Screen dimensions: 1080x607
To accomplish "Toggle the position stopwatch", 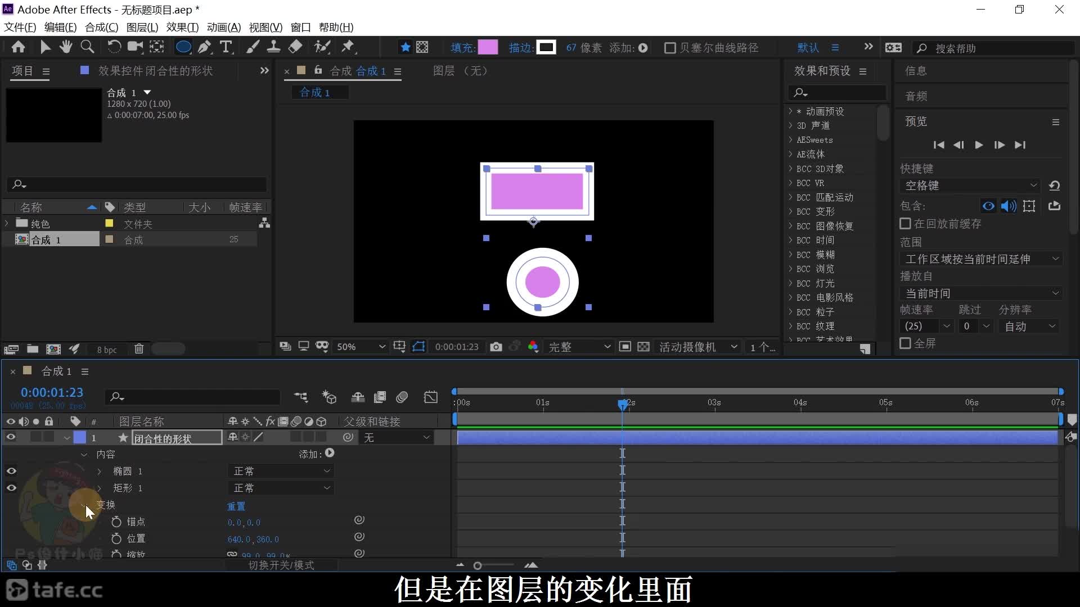I will click(x=116, y=538).
